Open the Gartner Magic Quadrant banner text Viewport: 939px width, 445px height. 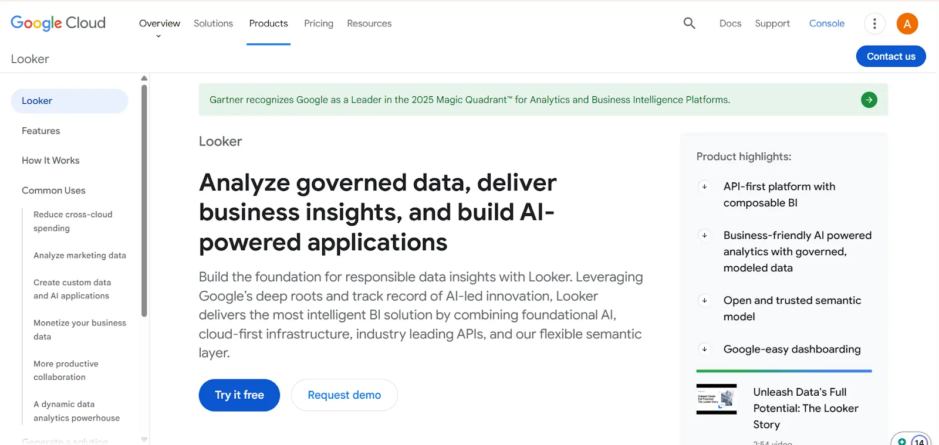click(470, 100)
